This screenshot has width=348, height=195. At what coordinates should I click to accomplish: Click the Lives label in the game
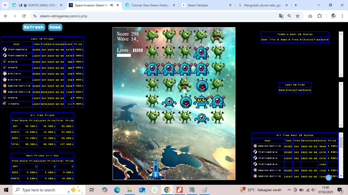(x=122, y=50)
